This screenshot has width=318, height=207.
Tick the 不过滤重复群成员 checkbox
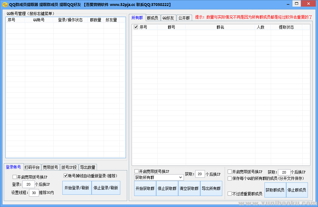coord(230,193)
